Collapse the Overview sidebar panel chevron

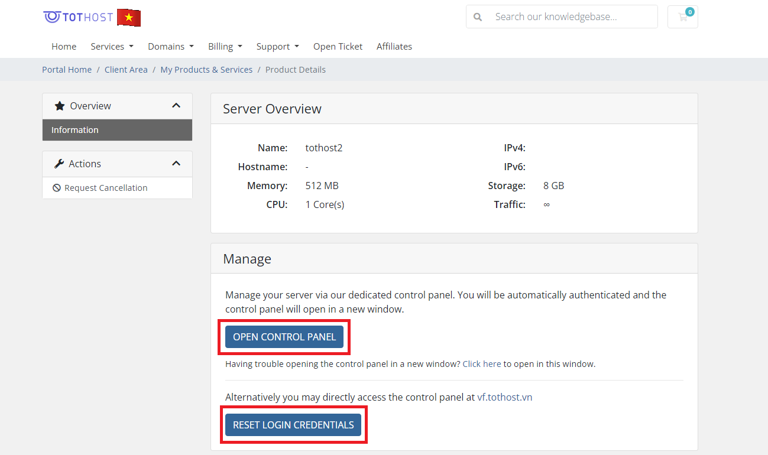(x=176, y=106)
